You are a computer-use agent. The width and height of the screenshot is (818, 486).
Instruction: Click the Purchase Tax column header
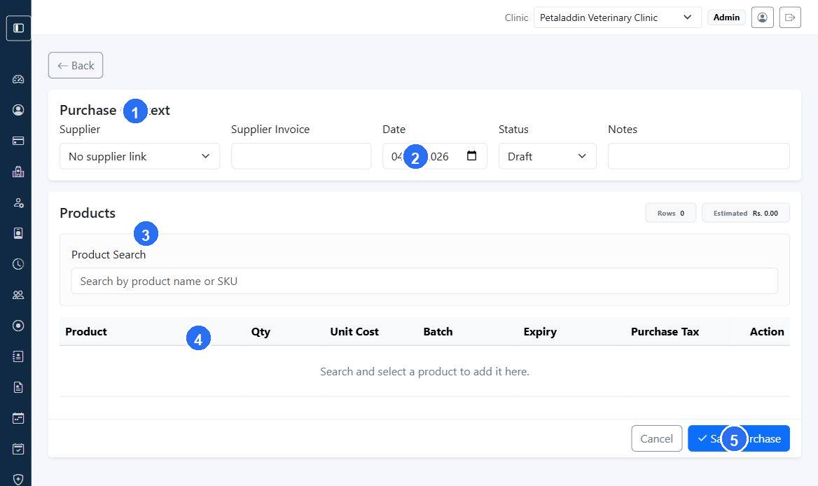(x=665, y=332)
